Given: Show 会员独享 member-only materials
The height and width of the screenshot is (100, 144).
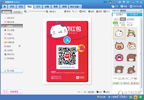Looking at the screenshot, I should pyautogui.click(x=130, y=19).
